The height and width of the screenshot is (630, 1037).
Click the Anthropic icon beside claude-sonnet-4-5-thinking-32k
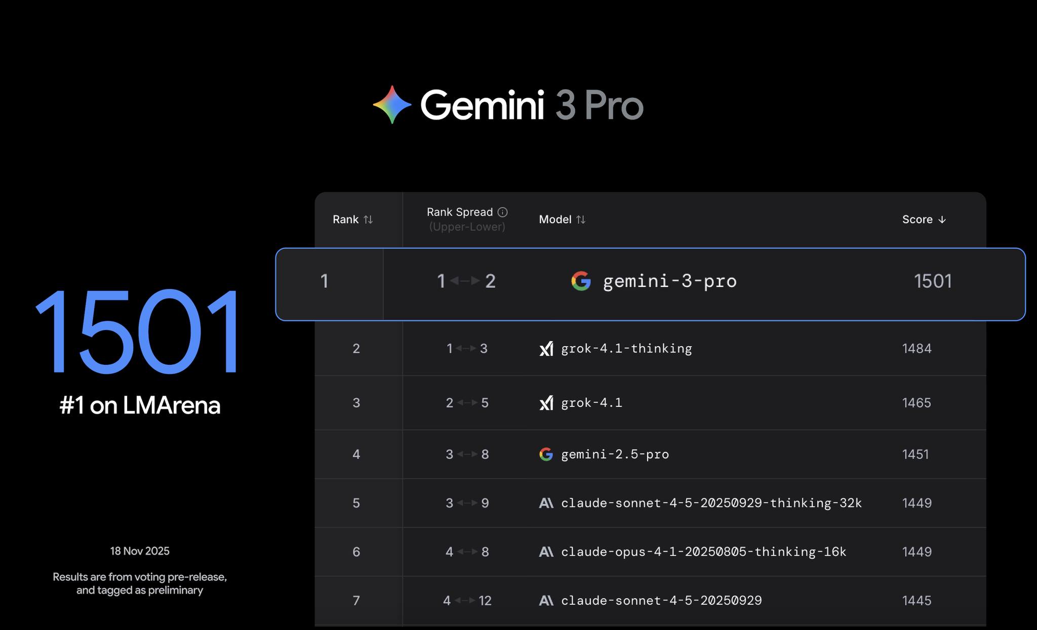pos(547,503)
